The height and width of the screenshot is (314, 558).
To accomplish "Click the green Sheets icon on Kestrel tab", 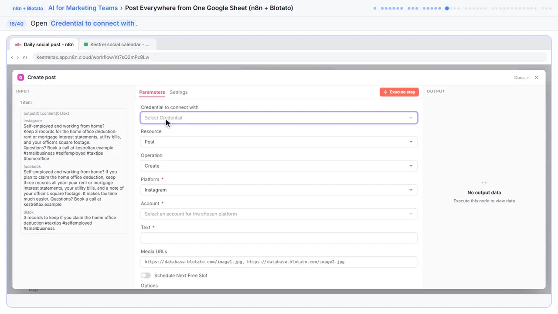I will coord(86,44).
